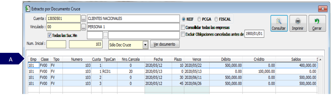Click the Plazo cell showing 10

pos(178,65)
